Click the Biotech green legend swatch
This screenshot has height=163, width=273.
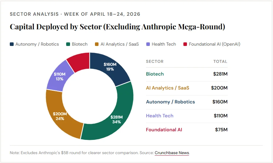click(x=68, y=44)
